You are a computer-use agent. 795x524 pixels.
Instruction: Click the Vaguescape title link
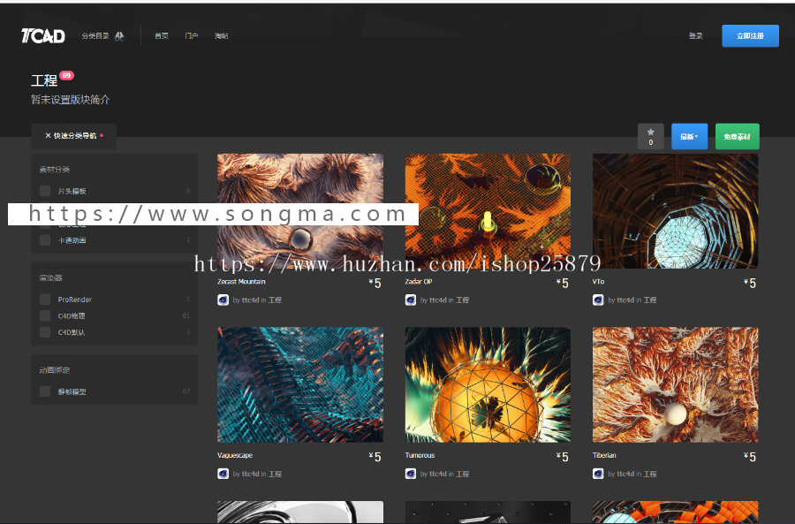(235, 456)
